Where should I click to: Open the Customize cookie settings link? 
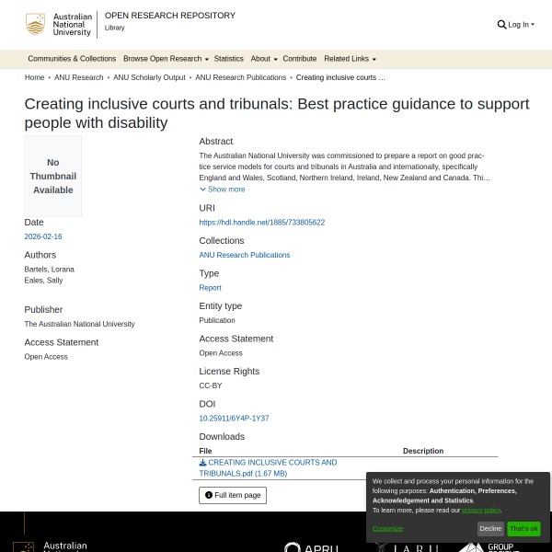pyautogui.click(x=387, y=528)
